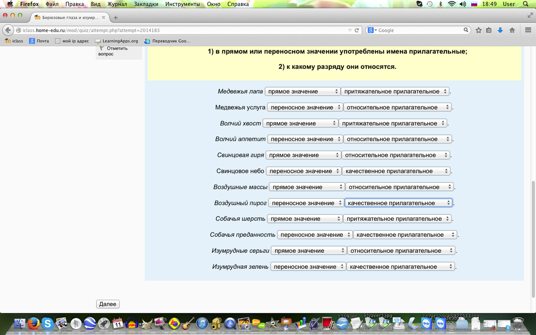Click the Firefox icon in the Dock

point(33,323)
